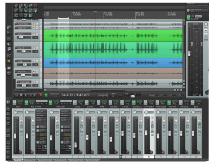This screenshot has width=212, height=165.
Task: Click the yellow square icon in left sidebar
Action: 9,61
